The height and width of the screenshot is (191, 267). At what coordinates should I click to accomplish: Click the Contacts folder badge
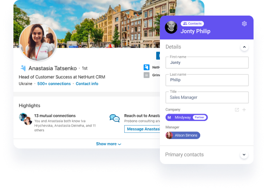coord(192,23)
